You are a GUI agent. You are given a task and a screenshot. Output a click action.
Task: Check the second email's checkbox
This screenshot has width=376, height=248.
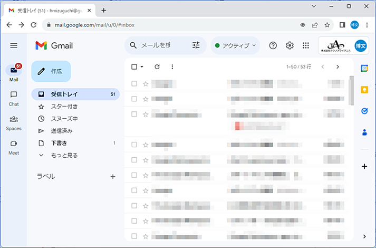tap(134, 99)
